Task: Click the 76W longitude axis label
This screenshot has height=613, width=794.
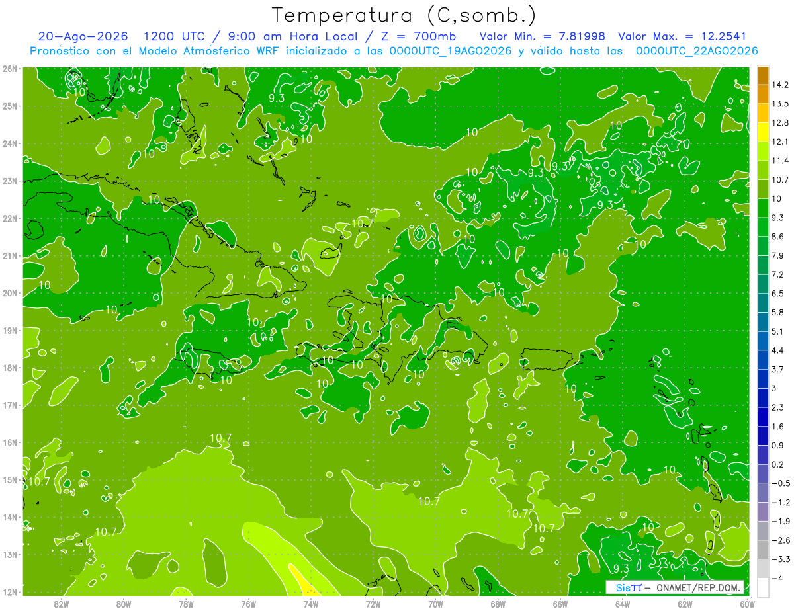Action: [248, 604]
